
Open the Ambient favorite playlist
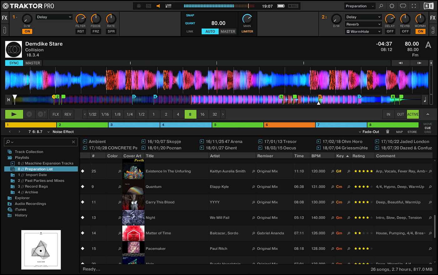[94, 142]
